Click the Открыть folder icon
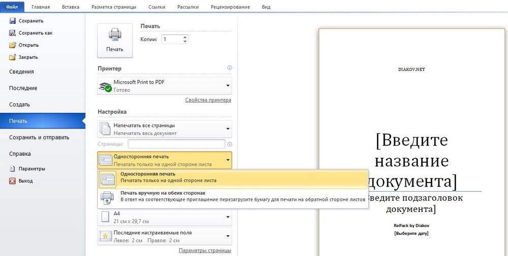508x256 pixels. click(x=13, y=45)
